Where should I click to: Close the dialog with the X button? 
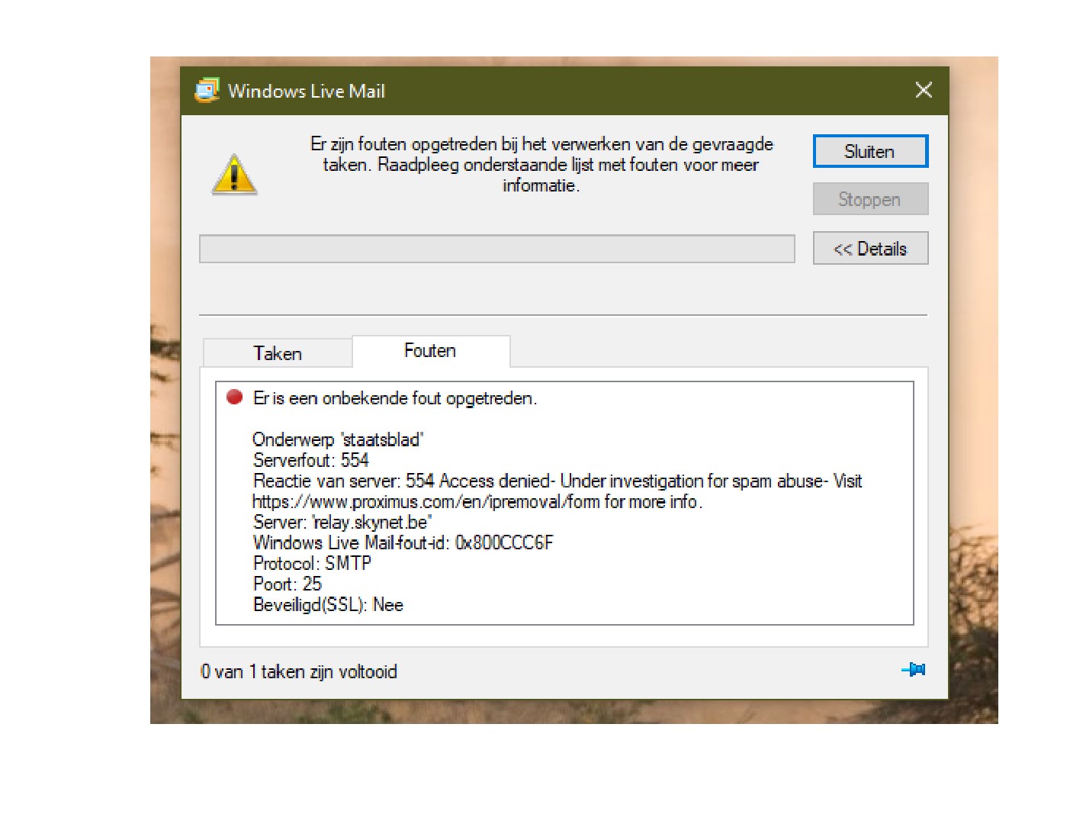click(924, 90)
